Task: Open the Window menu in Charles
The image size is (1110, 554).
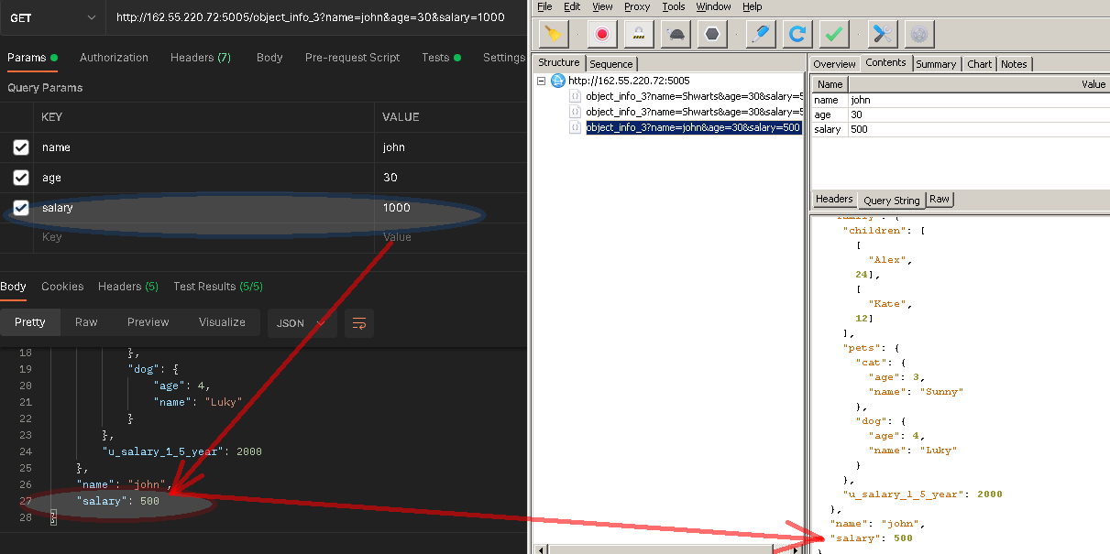Action: click(x=714, y=6)
